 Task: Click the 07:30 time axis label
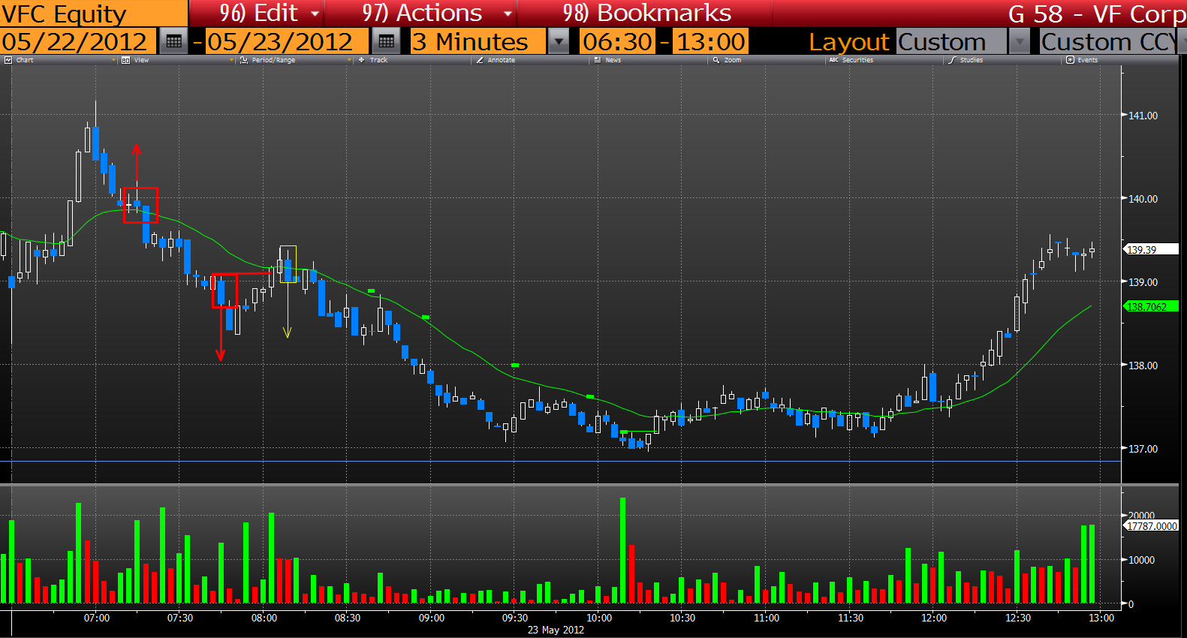pyautogui.click(x=180, y=618)
